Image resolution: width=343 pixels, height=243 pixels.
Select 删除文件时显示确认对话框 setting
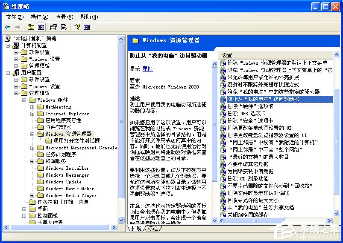(x=258, y=193)
